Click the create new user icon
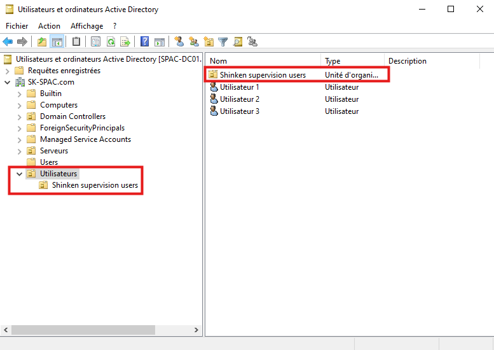 [179, 42]
